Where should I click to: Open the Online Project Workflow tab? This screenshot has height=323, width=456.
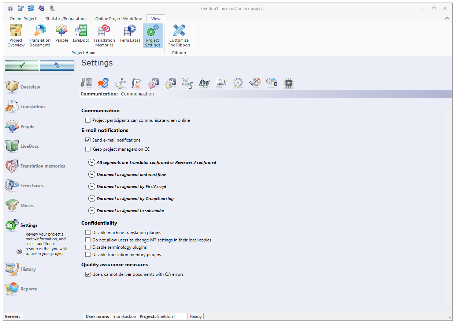point(118,18)
